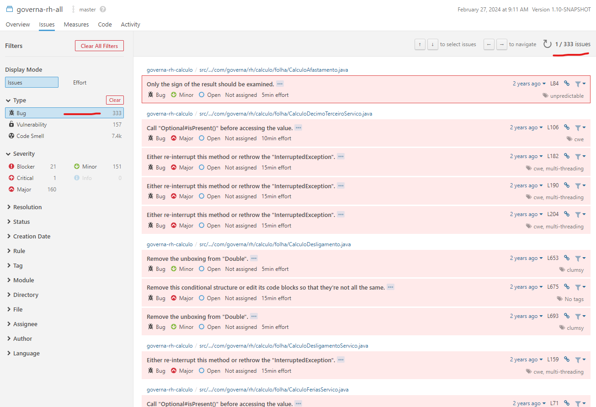The width and height of the screenshot is (596, 407).
Task: Click the left arrow navigate key icon
Action: pyautogui.click(x=489, y=44)
